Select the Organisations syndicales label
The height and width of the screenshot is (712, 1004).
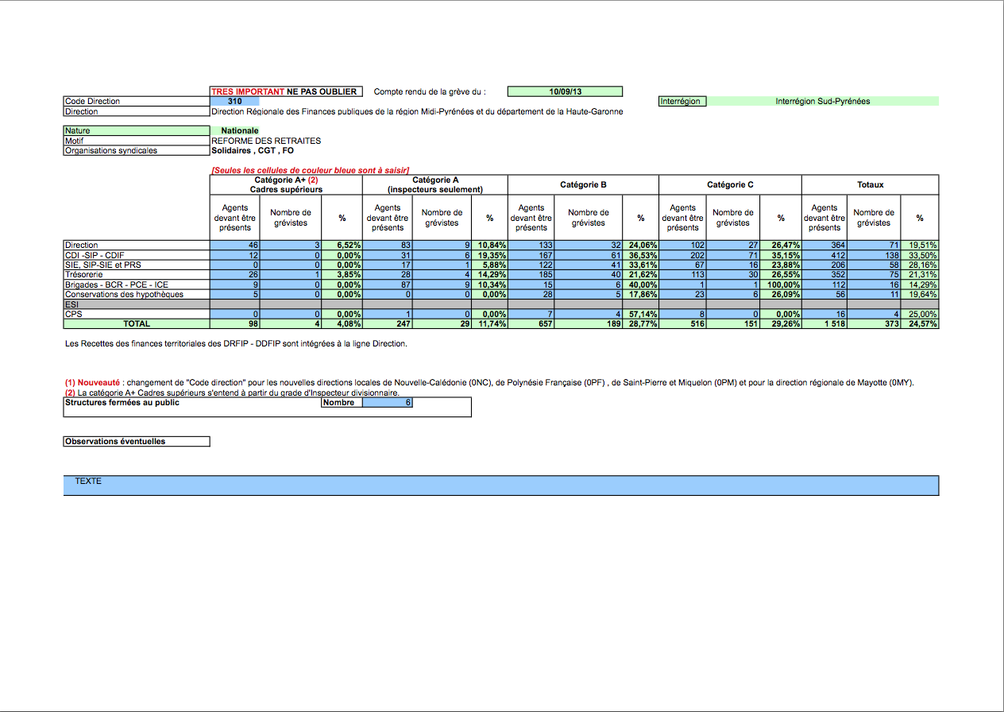(137, 150)
